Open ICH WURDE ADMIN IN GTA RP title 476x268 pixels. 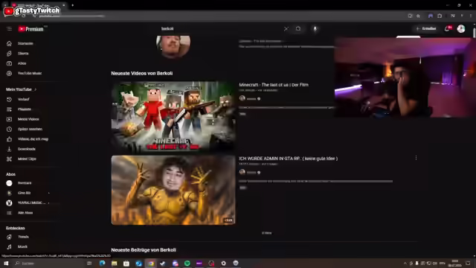[288, 159]
